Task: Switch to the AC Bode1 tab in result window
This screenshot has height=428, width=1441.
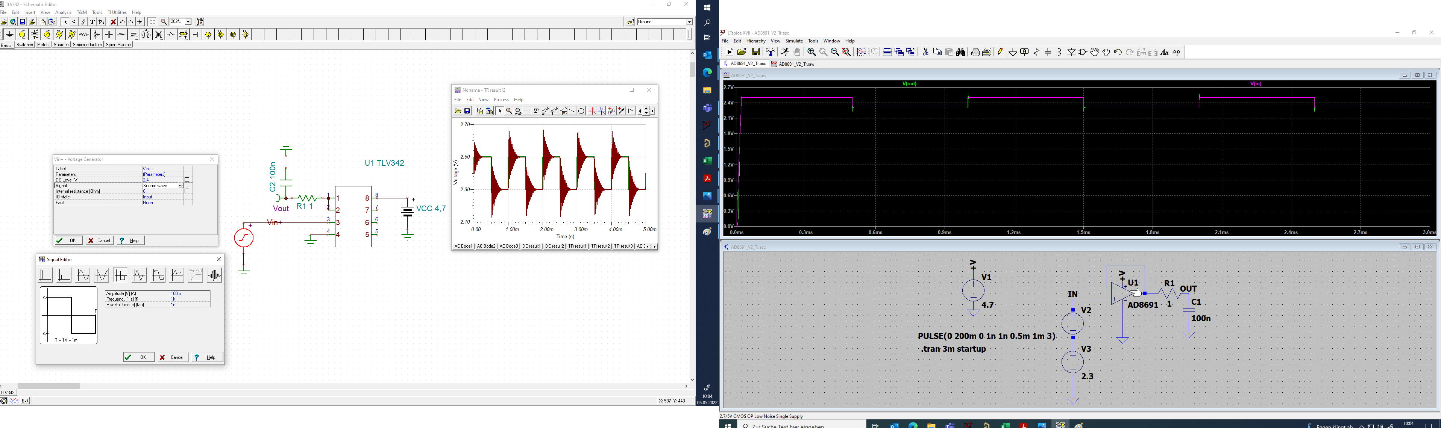Action: (464, 247)
